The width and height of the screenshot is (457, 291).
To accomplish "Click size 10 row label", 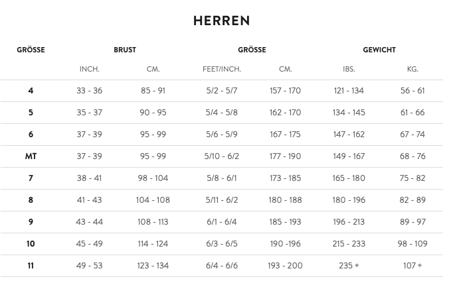I will point(31,244).
